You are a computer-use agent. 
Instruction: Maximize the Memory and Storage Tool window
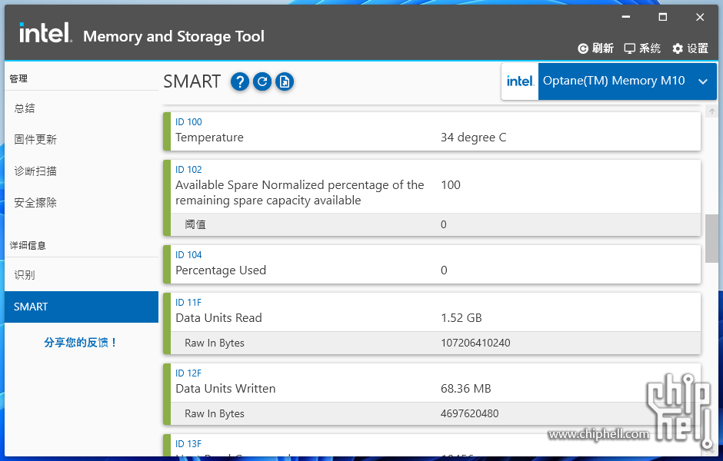tap(662, 17)
